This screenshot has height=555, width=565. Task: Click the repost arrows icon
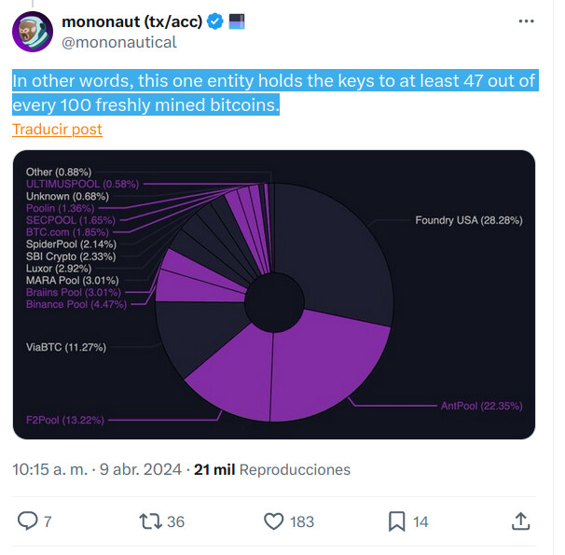pos(149,520)
